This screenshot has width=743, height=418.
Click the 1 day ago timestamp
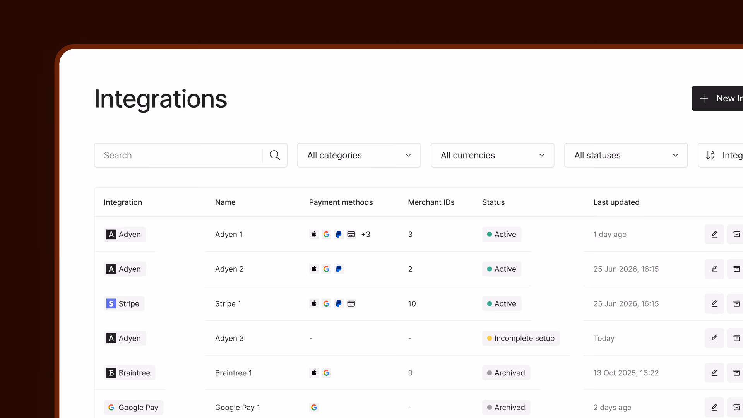tap(610, 234)
